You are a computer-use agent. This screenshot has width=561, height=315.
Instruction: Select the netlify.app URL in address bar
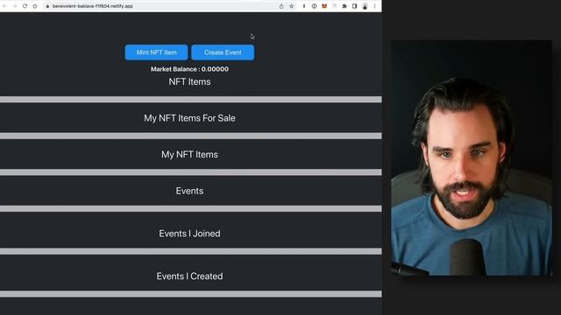[x=93, y=6]
